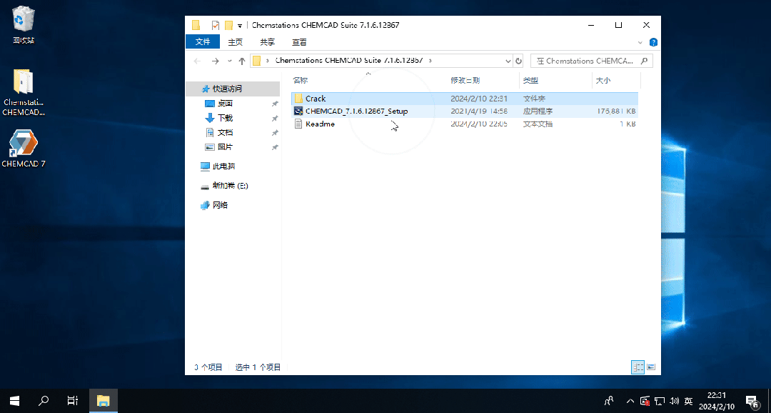Click the Properties quick access toolbar icon
This screenshot has height=413, width=771.
pyautogui.click(x=216, y=25)
